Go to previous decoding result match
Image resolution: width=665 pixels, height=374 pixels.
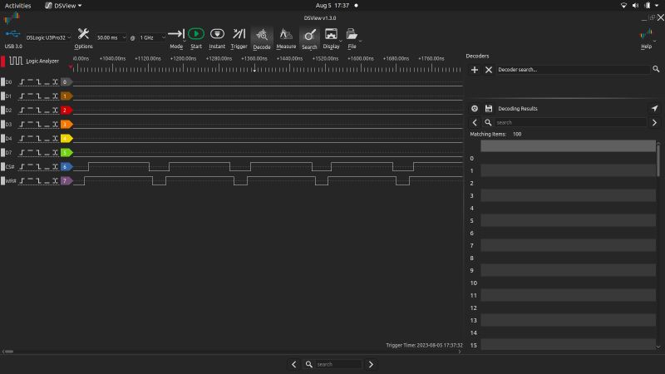click(475, 122)
